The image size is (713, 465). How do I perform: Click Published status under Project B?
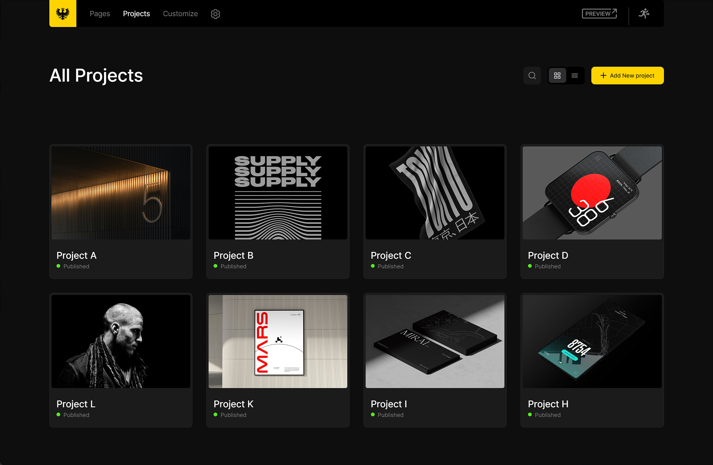pos(233,266)
